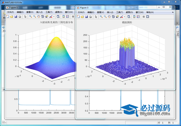181x126 pixels.
Task: Expand brush color dropdown arrow in Figure 3
Action: click(x=124, y=17)
